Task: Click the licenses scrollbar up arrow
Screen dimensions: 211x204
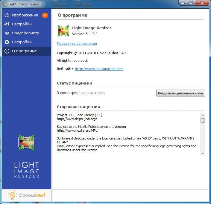Action: click(203, 116)
